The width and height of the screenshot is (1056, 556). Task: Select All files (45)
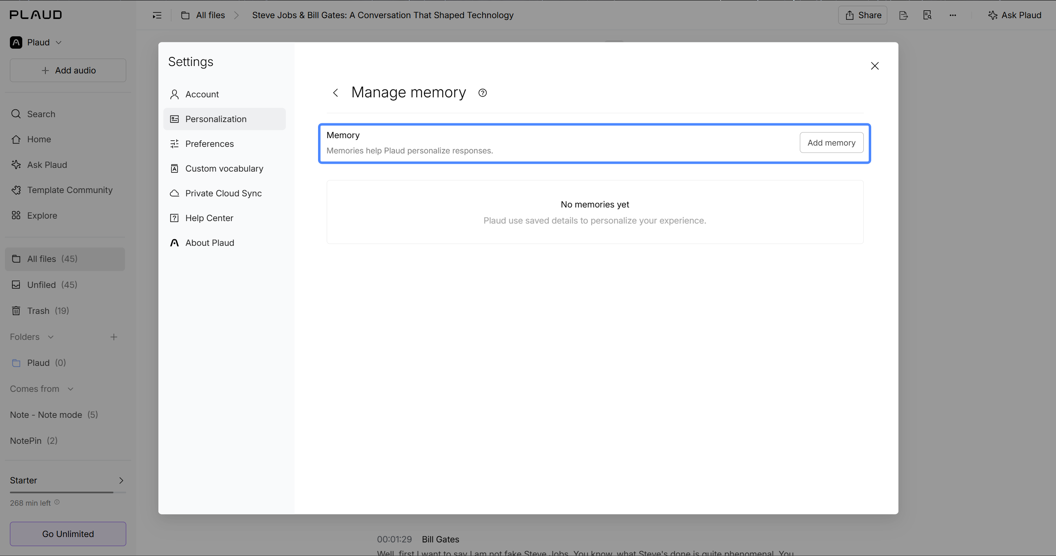65,259
